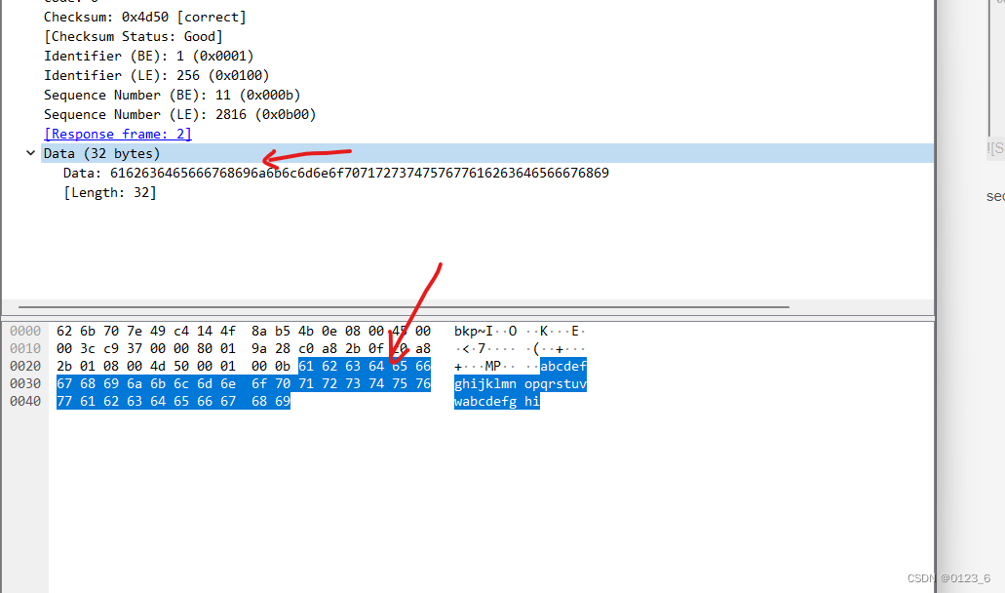Screen dimensions: 1005x593
Task: Select Checksum: 0x4d50 [correct] row
Action: [145, 18]
